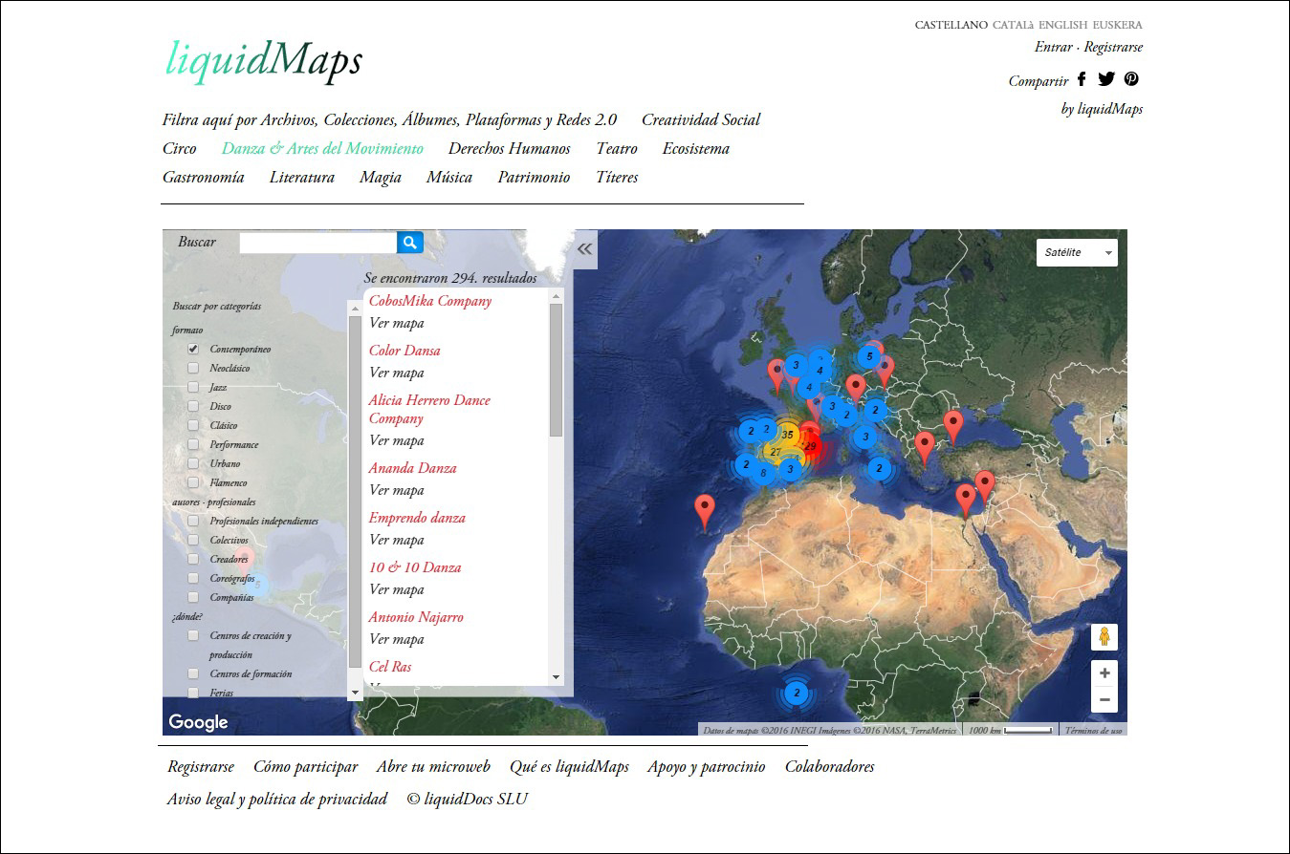Share on Twitter via the bird icon
The image size is (1290, 854).
point(1106,79)
